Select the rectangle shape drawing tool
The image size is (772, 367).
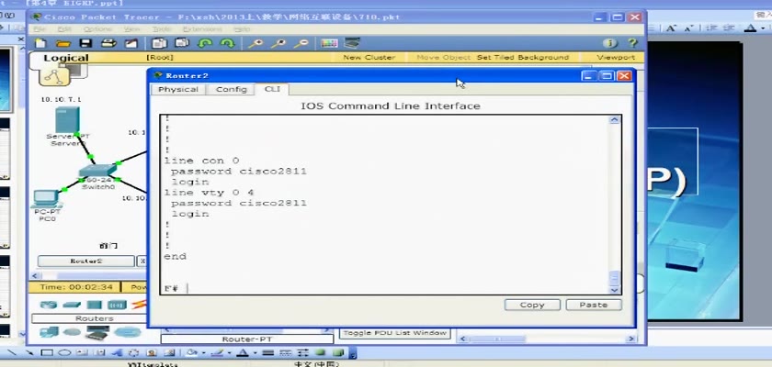coord(47,352)
